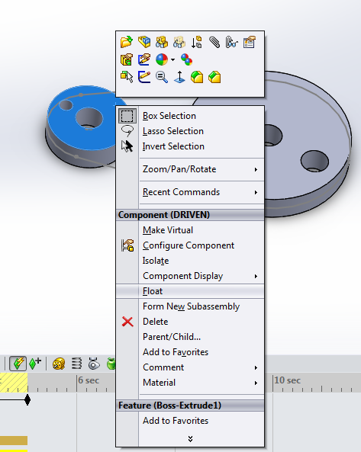
Task: Choose Form New Subassembly
Action: pos(190,306)
